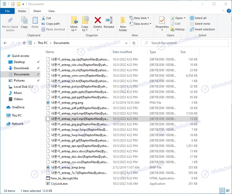
Task: Open the View ribbon tab
Action: (x=51, y=11)
